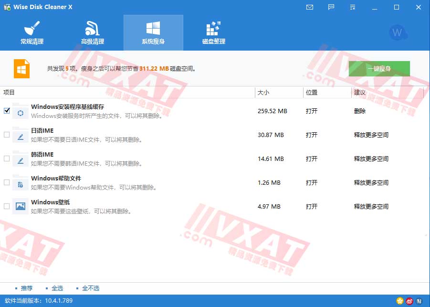Switch to the 磁盘整理 defrag tab
This screenshot has height=307, width=430.
[x=213, y=32]
